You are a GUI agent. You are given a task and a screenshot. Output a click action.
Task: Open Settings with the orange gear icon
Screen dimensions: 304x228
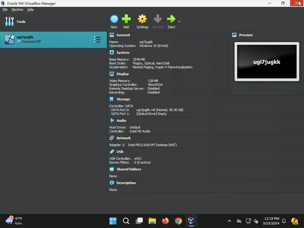coord(142,19)
